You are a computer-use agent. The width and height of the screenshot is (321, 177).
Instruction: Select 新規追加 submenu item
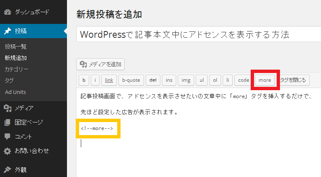(x=16, y=58)
